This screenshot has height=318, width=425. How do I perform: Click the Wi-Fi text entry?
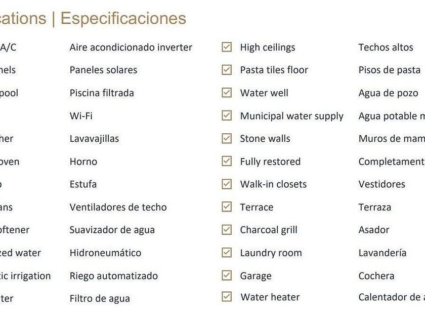[x=81, y=116]
